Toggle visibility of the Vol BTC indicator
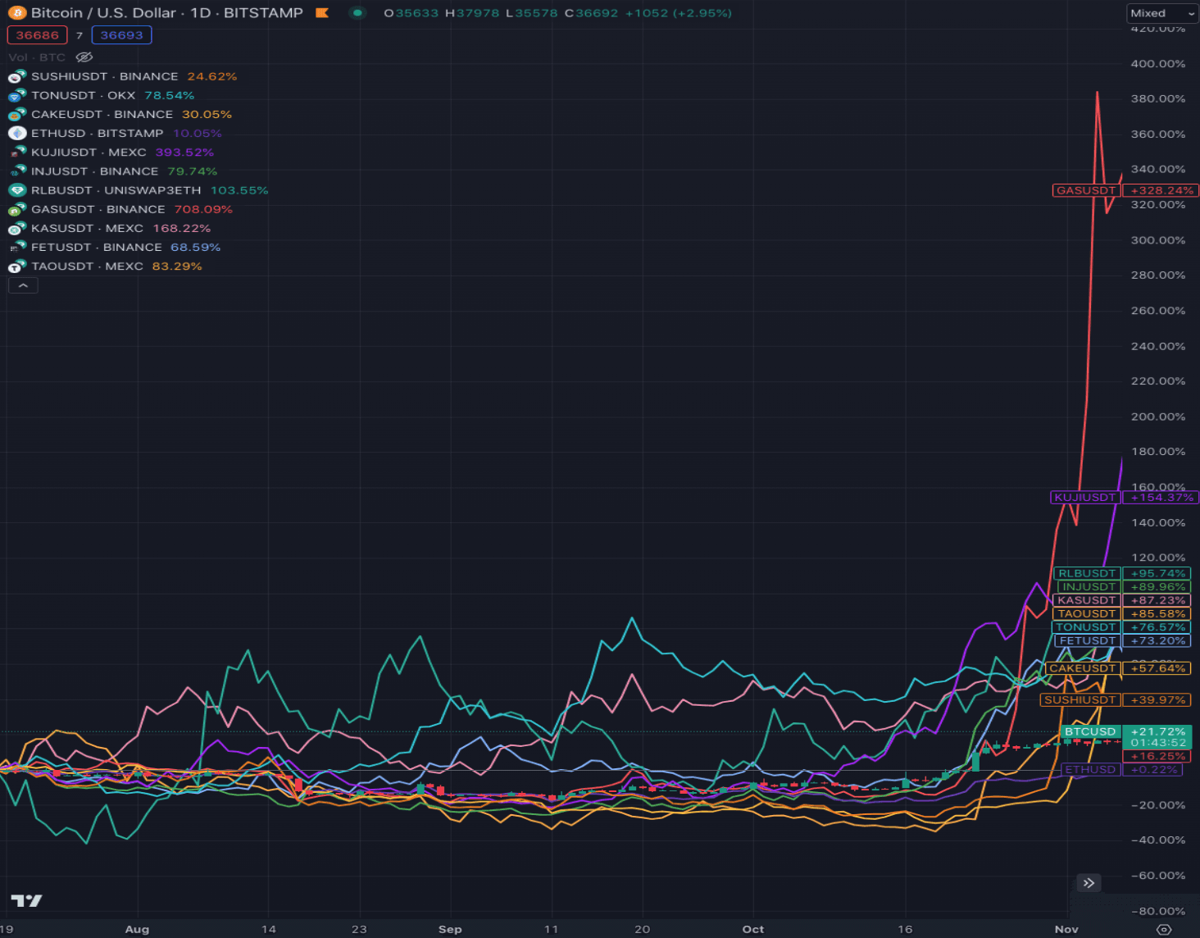This screenshot has width=1200, height=938. pos(84,57)
